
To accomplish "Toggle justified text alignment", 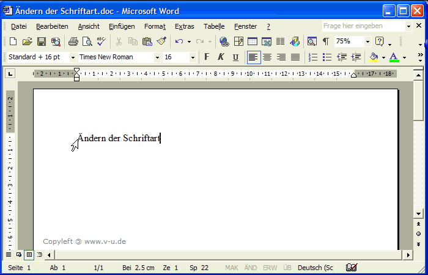I will click(295, 57).
